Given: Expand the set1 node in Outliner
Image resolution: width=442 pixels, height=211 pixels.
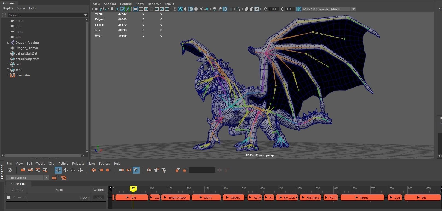Looking at the screenshot, I should coord(8,64).
